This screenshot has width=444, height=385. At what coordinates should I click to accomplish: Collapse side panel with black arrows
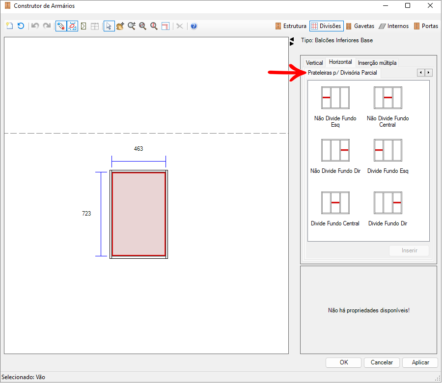point(292,41)
